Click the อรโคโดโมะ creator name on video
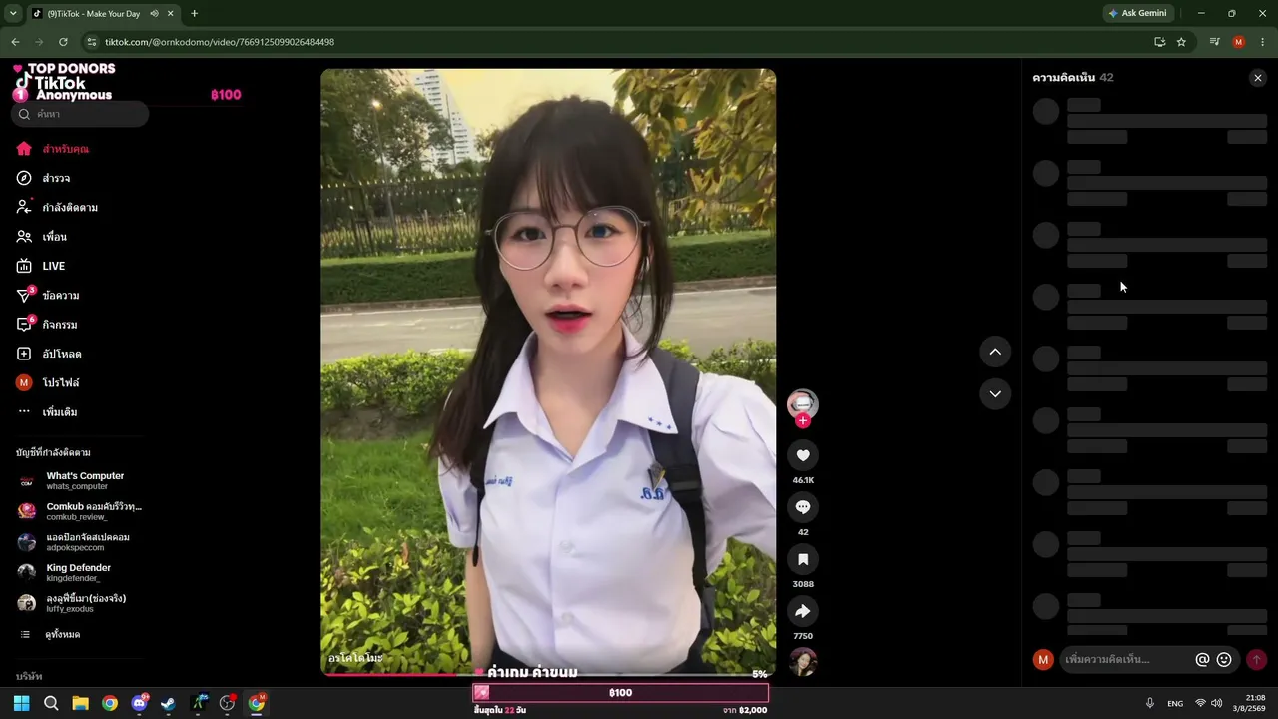1278x719 pixels. click(355, 659)
